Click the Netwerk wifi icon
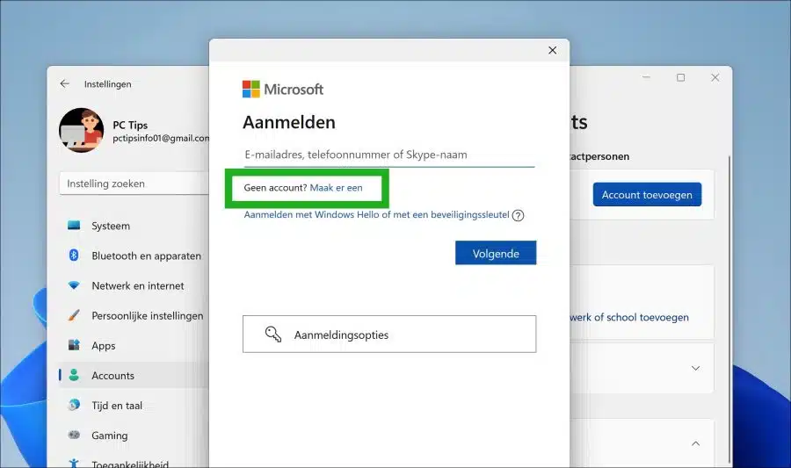This screenshot has width=791, height=468. pyautogui.click(x=74, y=285)
